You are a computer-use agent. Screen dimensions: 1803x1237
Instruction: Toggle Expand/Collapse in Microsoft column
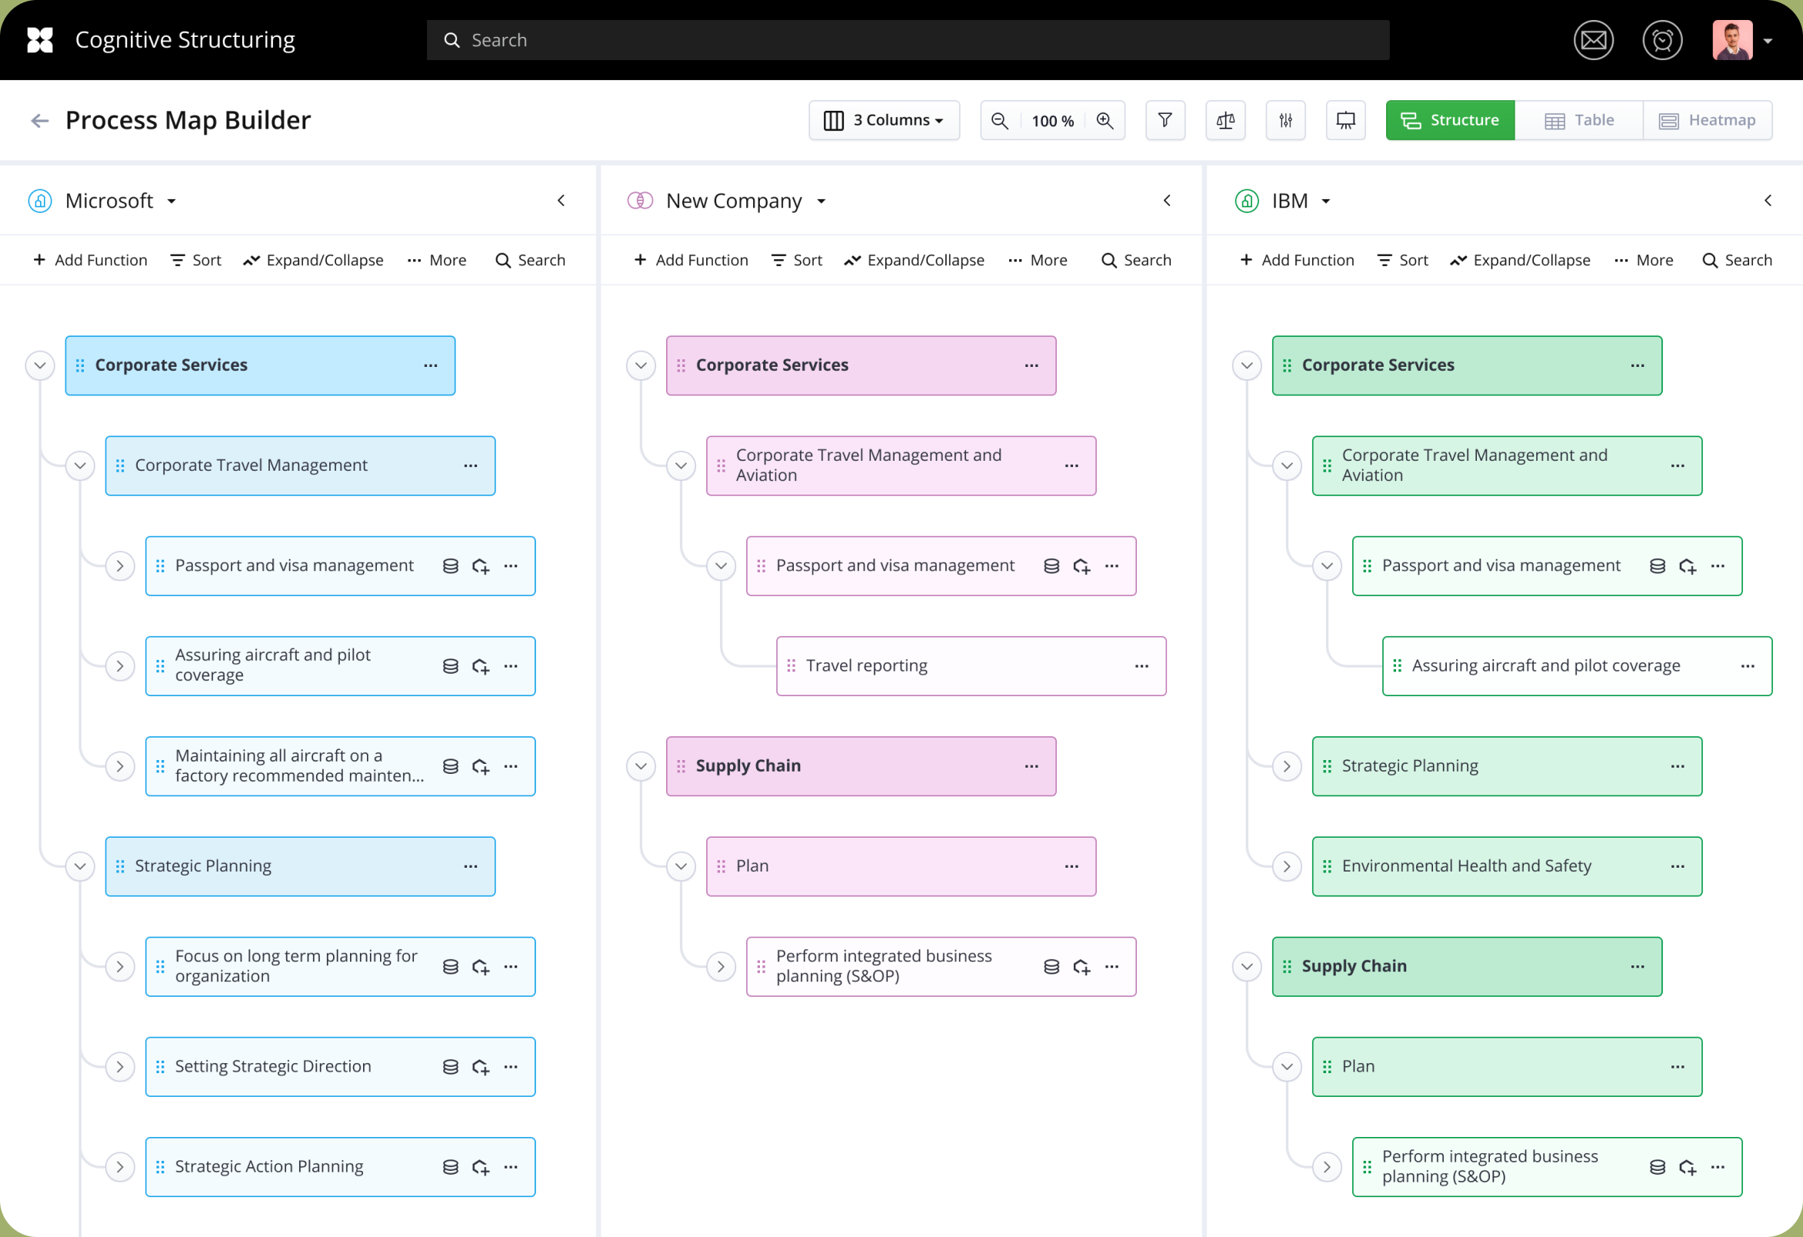coord(313,261)
